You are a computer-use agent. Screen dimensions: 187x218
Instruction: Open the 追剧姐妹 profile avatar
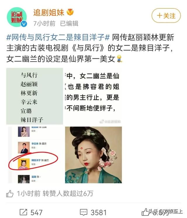pyautogui.click(x=17, y=17)
